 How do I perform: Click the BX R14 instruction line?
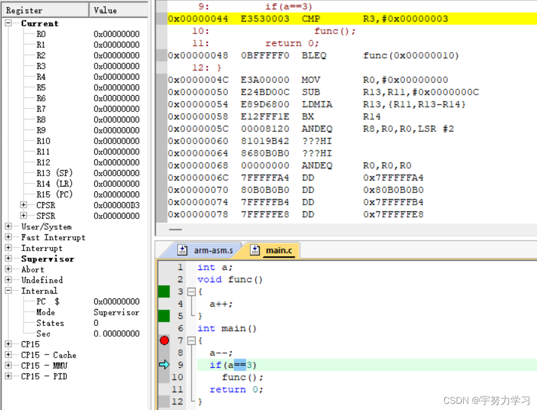tap(352, 117)
